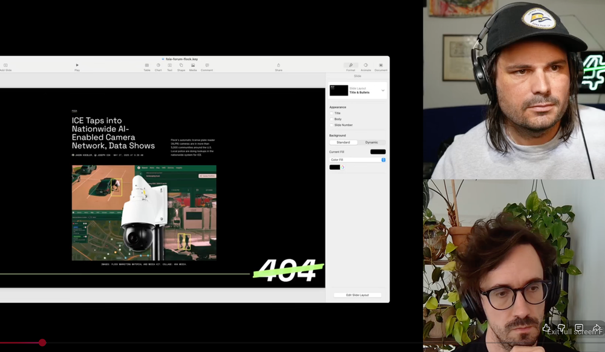The height and width of the screenshot is (352, 605).
Task: Click the Title & Bullets layout thumbnail
Action: [x=339, y=91]
